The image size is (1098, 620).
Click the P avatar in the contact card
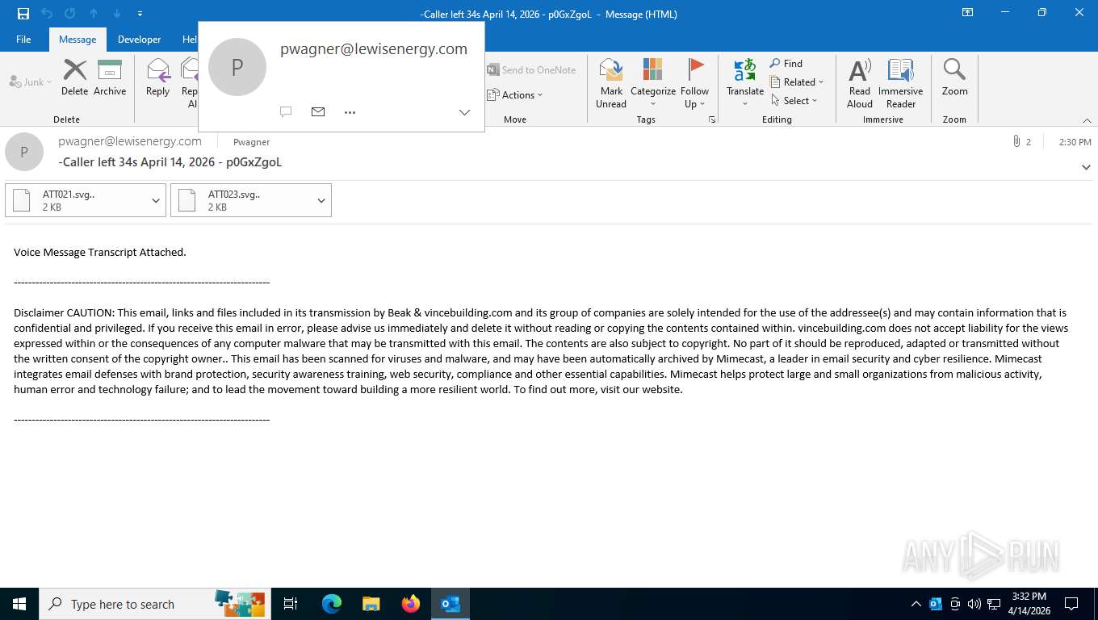237,67
